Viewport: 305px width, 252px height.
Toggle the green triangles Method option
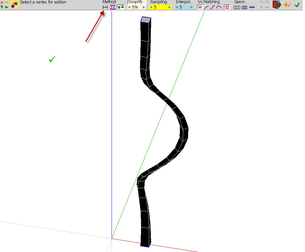tap(121, 7)
